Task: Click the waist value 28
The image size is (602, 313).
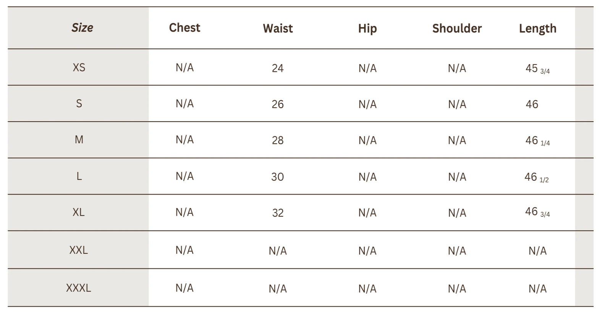Action: tap(278, 140)
